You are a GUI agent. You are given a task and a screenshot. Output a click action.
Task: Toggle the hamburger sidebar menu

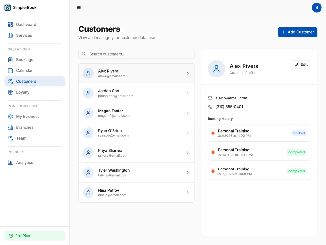coord(79,7)
